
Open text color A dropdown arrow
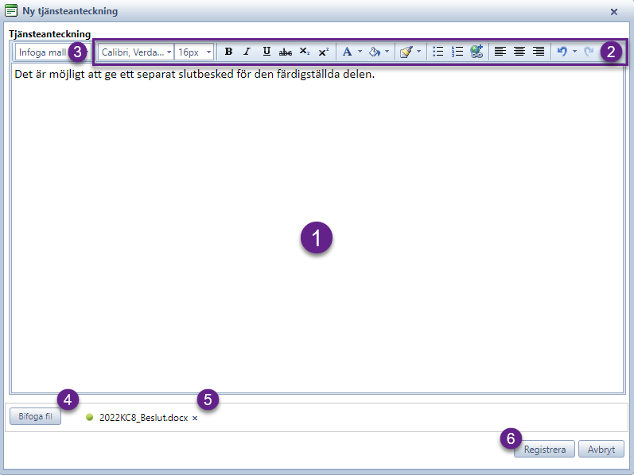pos(360,52)
